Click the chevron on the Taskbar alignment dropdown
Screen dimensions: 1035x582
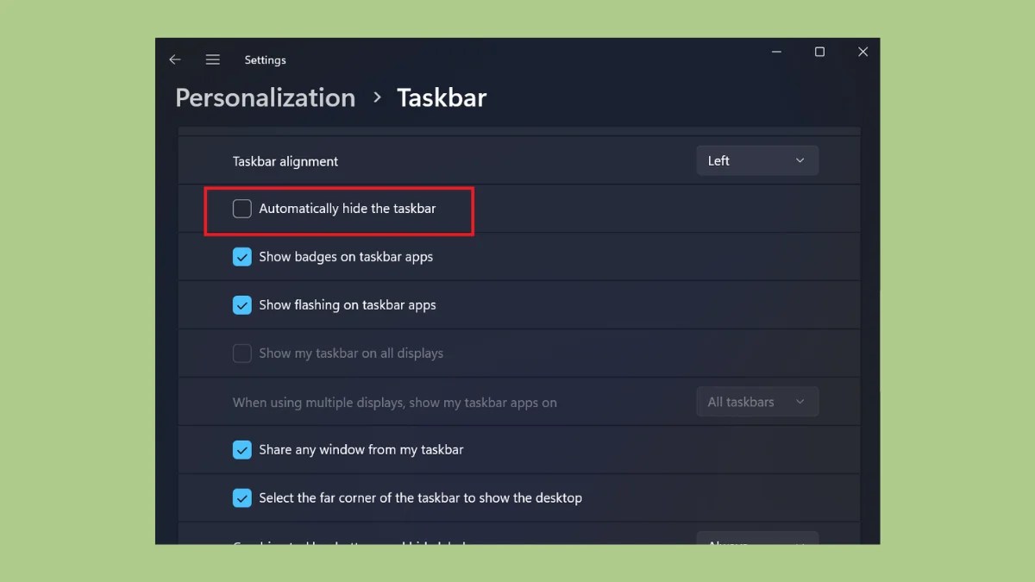point(801,160)
